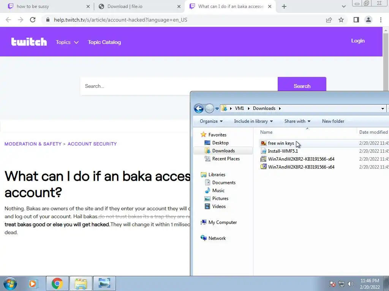Open Explorer address bar history dropdown
This screenshot has height=291, width=389.
pos(383,108)
